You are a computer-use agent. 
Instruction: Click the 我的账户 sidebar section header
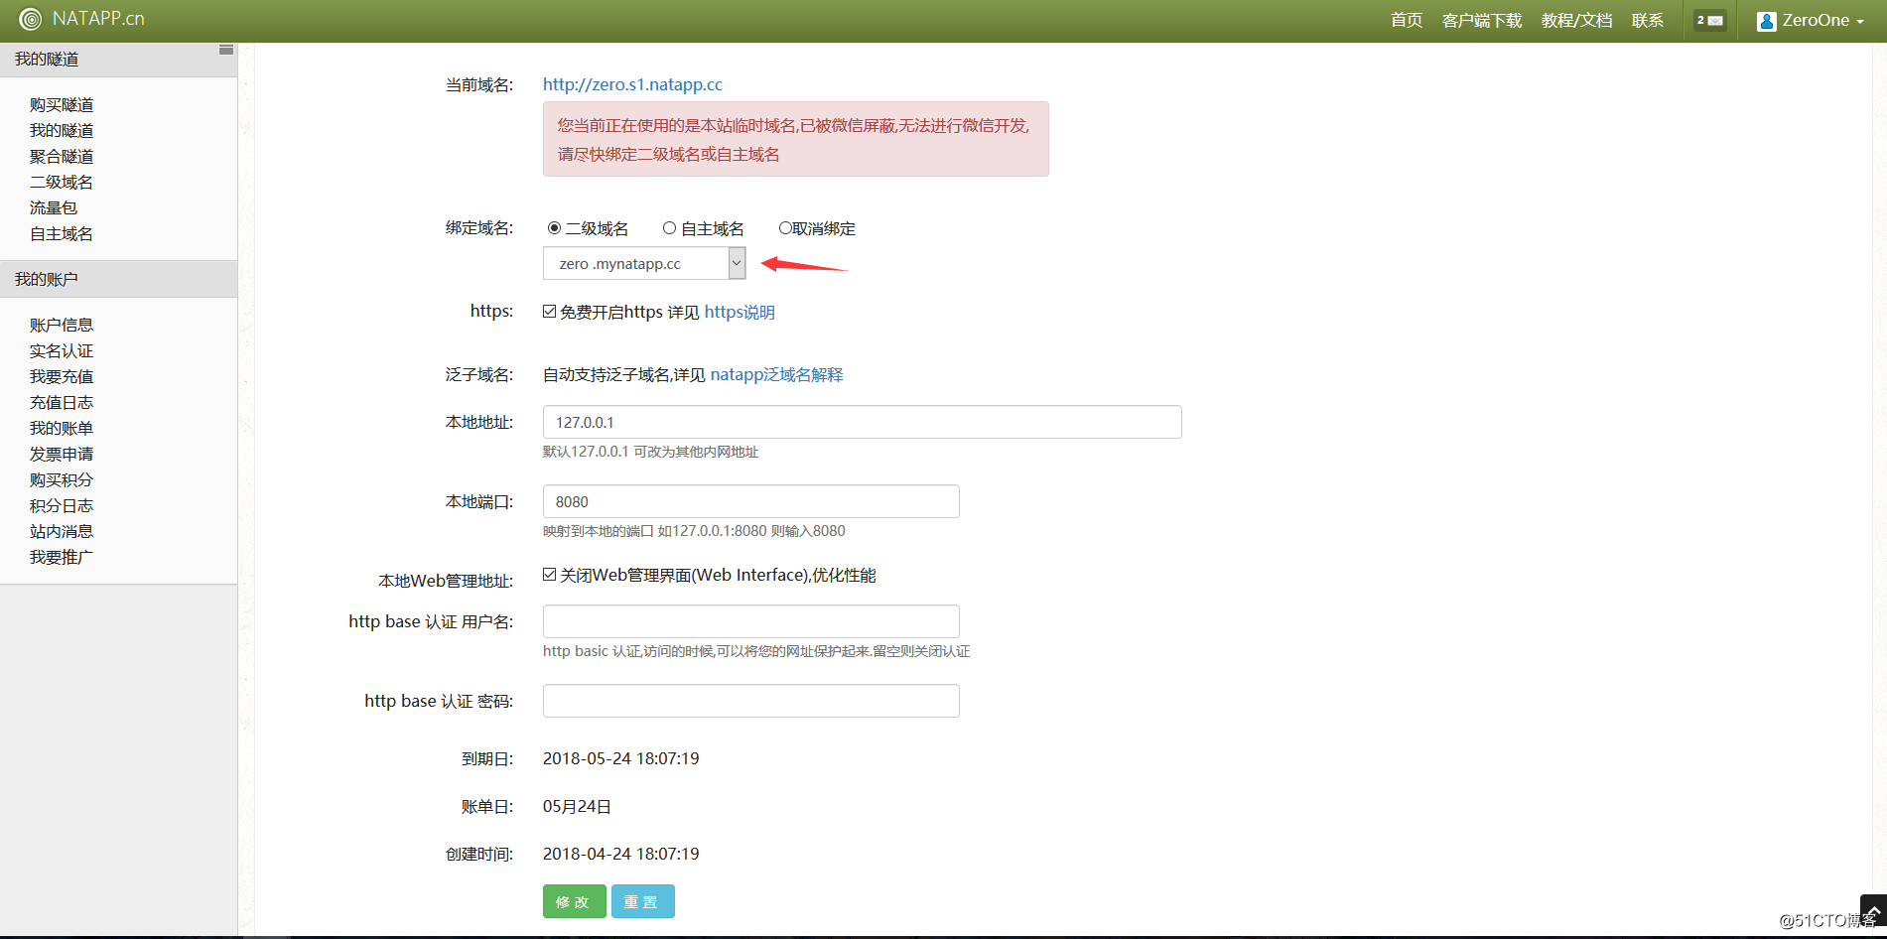tap(118, 279)
